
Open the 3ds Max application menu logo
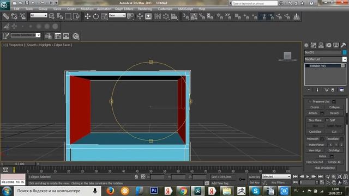coord(4,5)
